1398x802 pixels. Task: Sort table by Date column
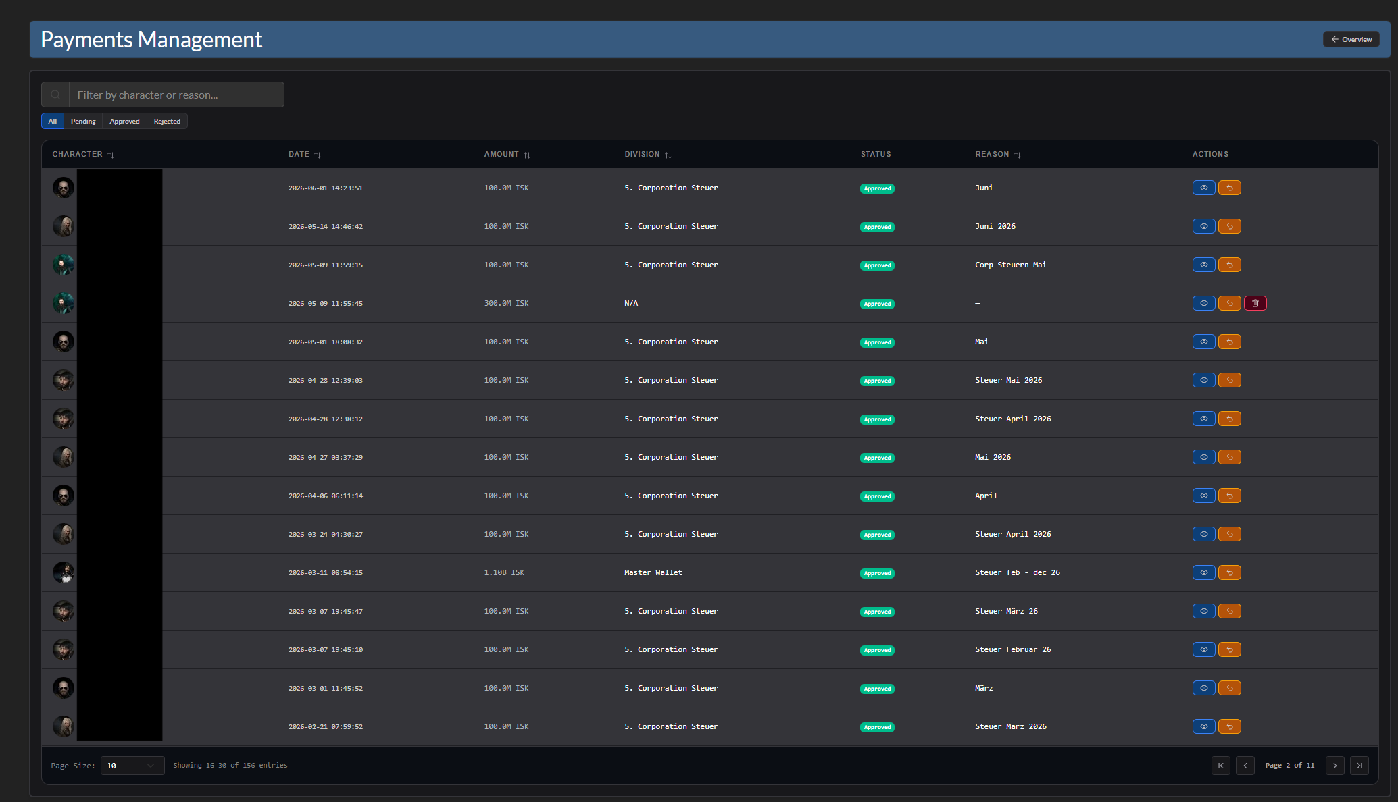(317, 155)
